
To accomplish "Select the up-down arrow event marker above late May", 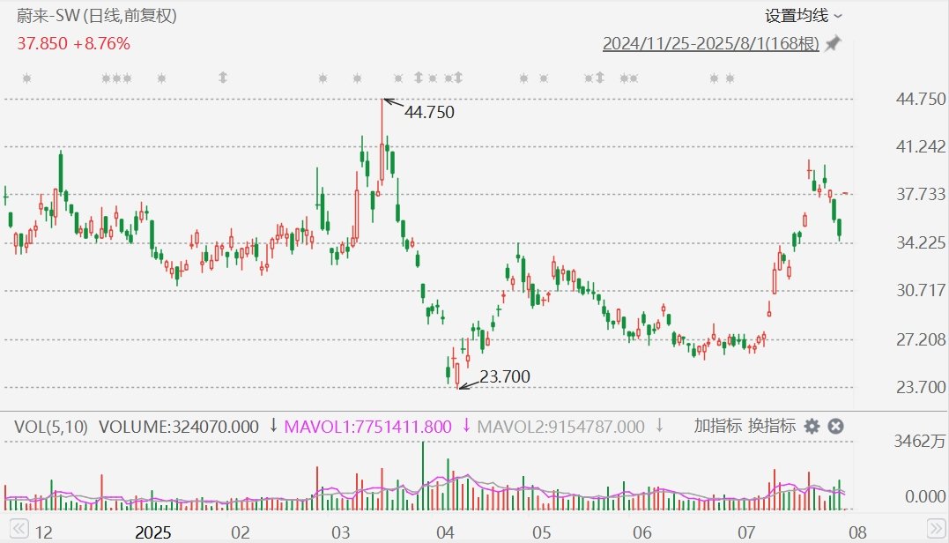I will pyautogui.click(x=600, y=78).
